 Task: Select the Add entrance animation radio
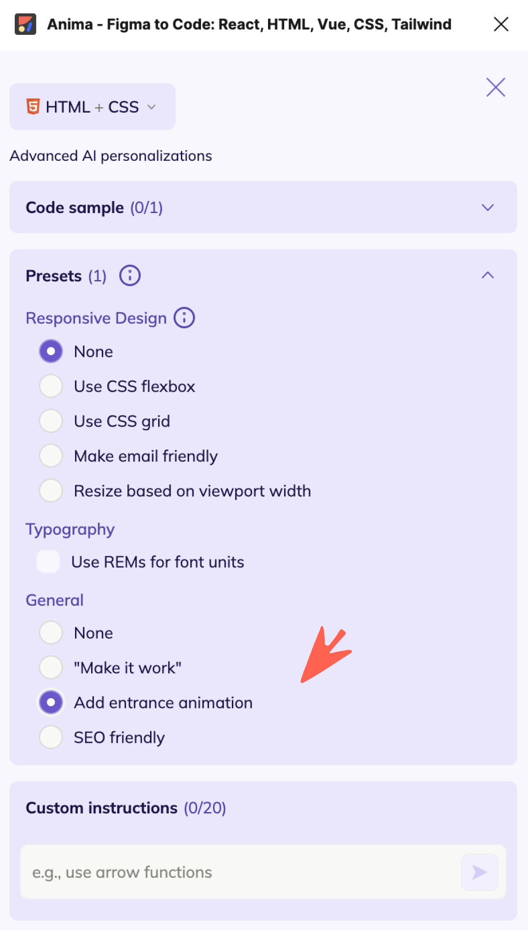[x=50, y=702]
